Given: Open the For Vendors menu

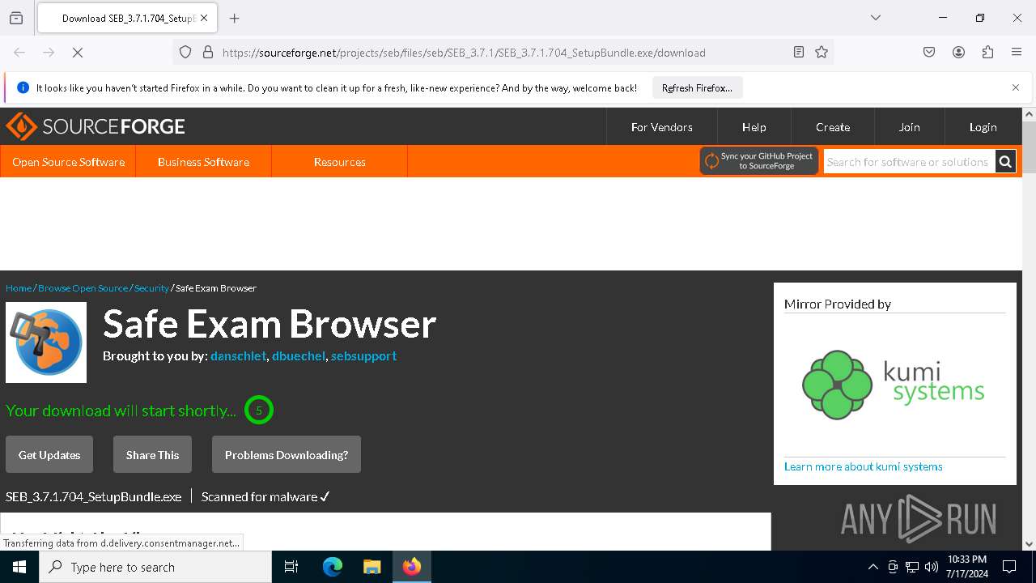Looking at the screenshot, I should [x=661, y=127].
